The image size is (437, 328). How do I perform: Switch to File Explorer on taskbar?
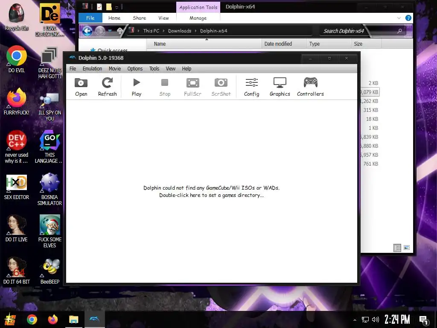click(x=73, y=319)
